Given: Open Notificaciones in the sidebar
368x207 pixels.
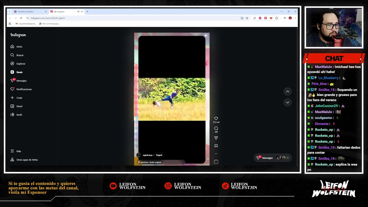Looking at the screenshot, I should [21, 89].
